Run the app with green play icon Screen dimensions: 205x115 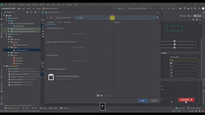pos(152,9)
